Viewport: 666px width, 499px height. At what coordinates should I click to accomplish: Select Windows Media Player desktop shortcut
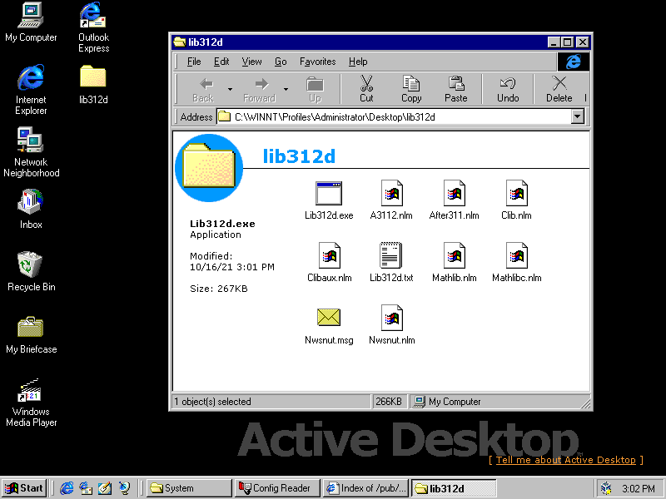click(31, 403)
